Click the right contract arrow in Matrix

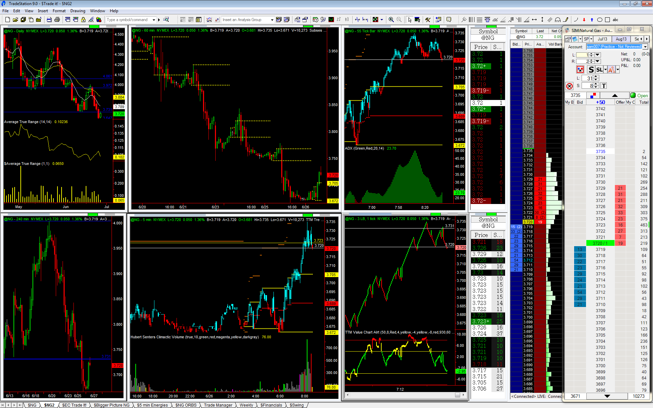pos(647,39)
